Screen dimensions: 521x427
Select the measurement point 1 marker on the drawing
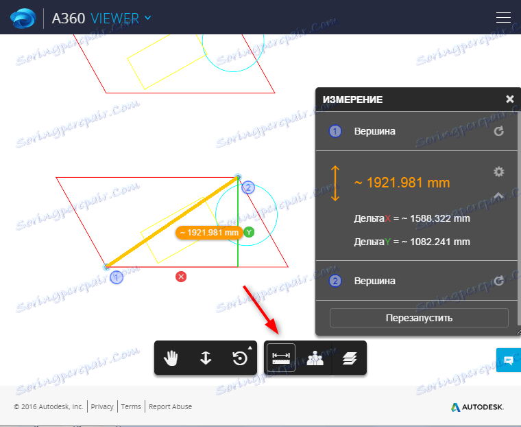[117, 277]
